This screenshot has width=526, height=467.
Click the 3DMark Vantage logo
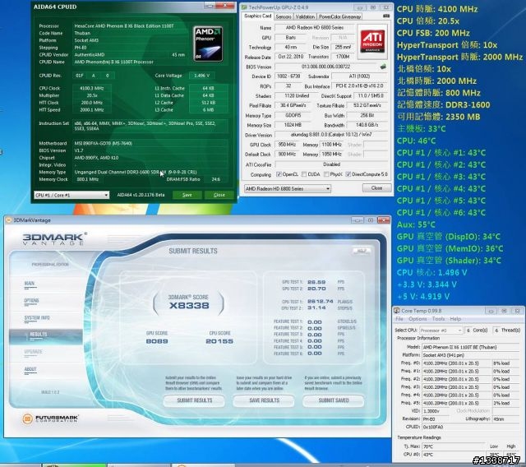pos(54,239)
